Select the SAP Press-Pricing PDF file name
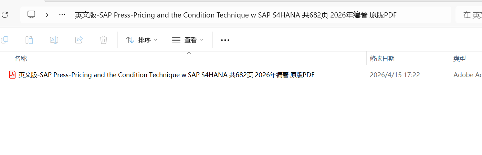Screen dimensions: 482x155 (x=166, y=75)
